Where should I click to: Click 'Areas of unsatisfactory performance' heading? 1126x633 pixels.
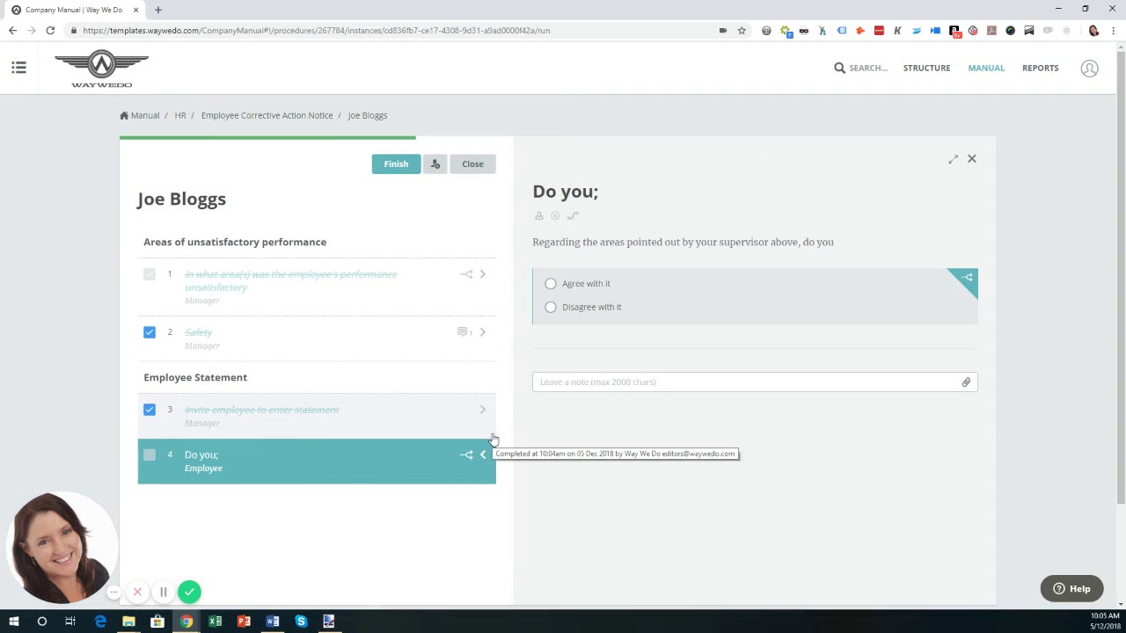[x=235, y=242]
